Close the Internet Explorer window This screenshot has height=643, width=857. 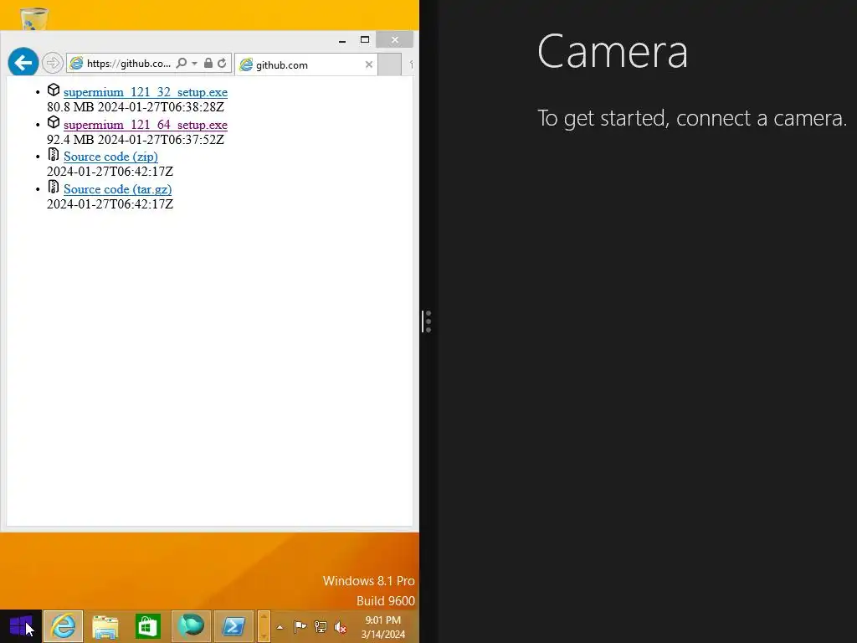click(395, 40)
